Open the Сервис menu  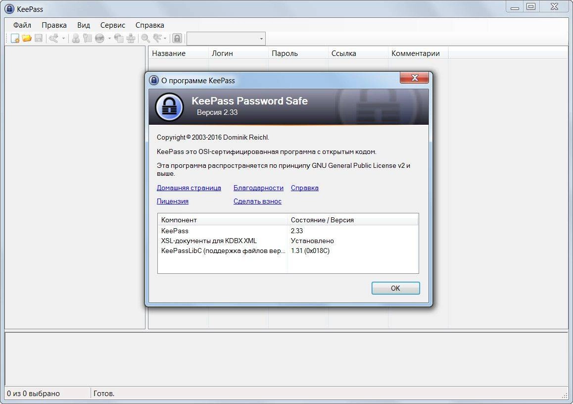(x=112, y=25)
